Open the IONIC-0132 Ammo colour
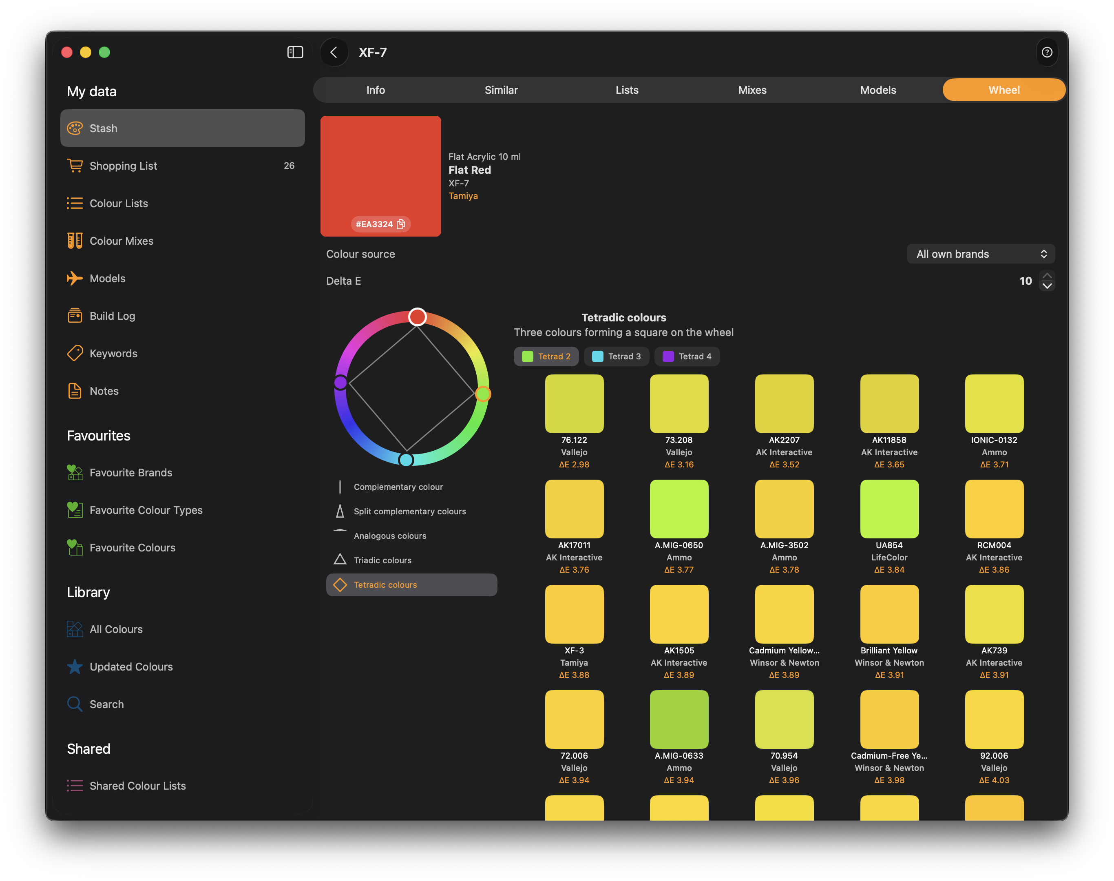This screenshot has height=881, width=1114. [994, 404]
